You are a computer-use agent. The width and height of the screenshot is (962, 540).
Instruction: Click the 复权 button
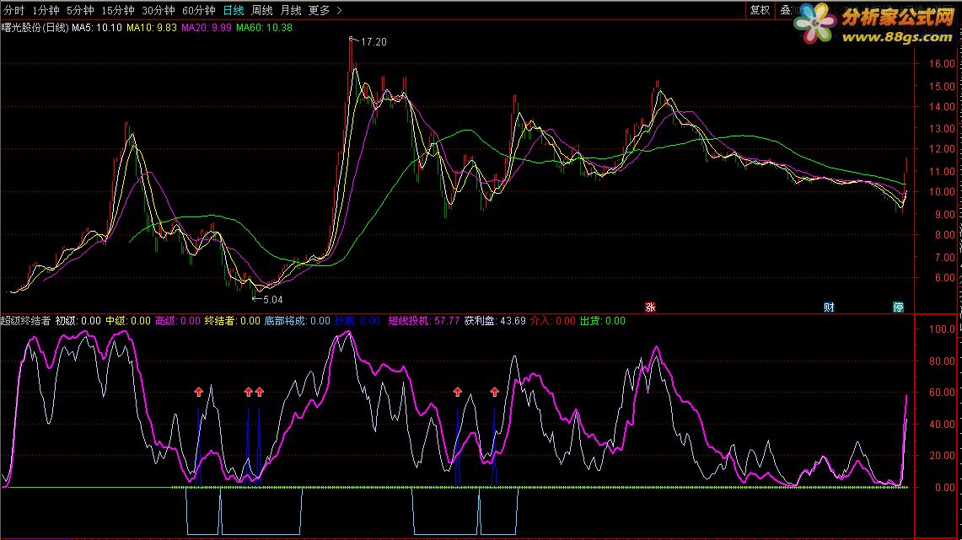(760, 10)
